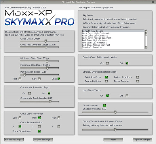This screenshot has width=156, height=144.
Task: Turn Crepuscular Rays On
Action: (30, 93)
